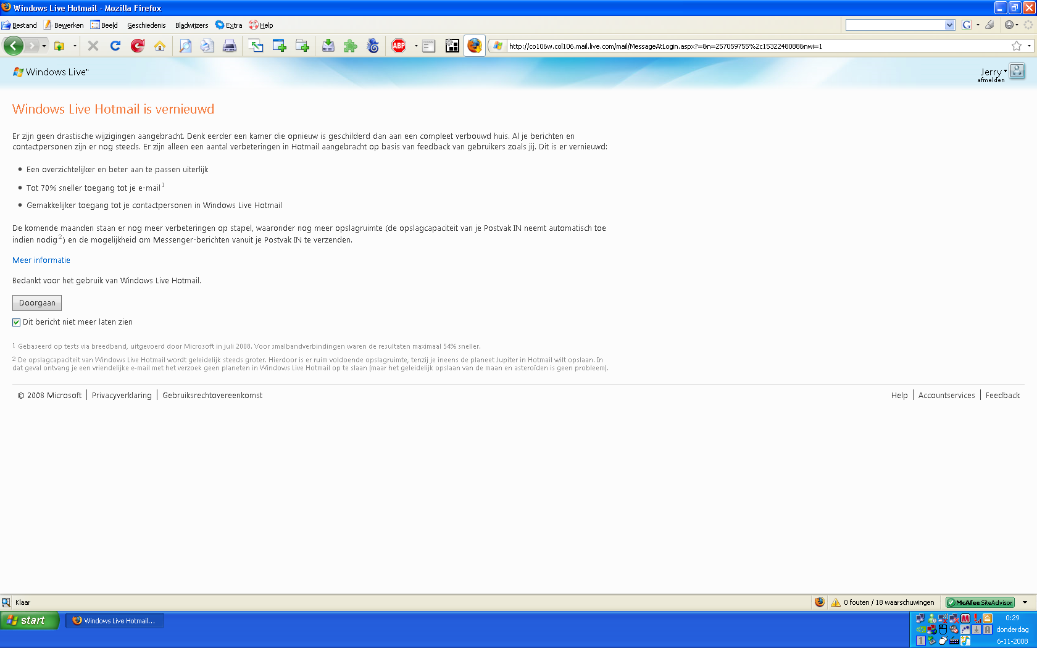The image size is (1037, 648).
Task: Open the Bladwijzers menu
Action: [x=191, y=25]
